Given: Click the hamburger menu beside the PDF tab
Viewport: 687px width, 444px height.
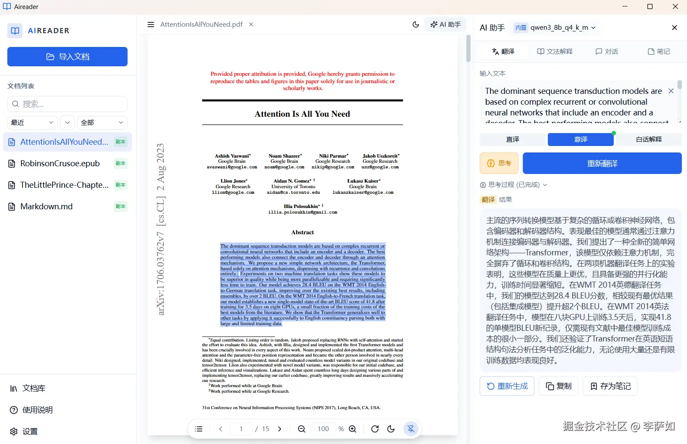Looking at the screenshot, I should 151,25.
